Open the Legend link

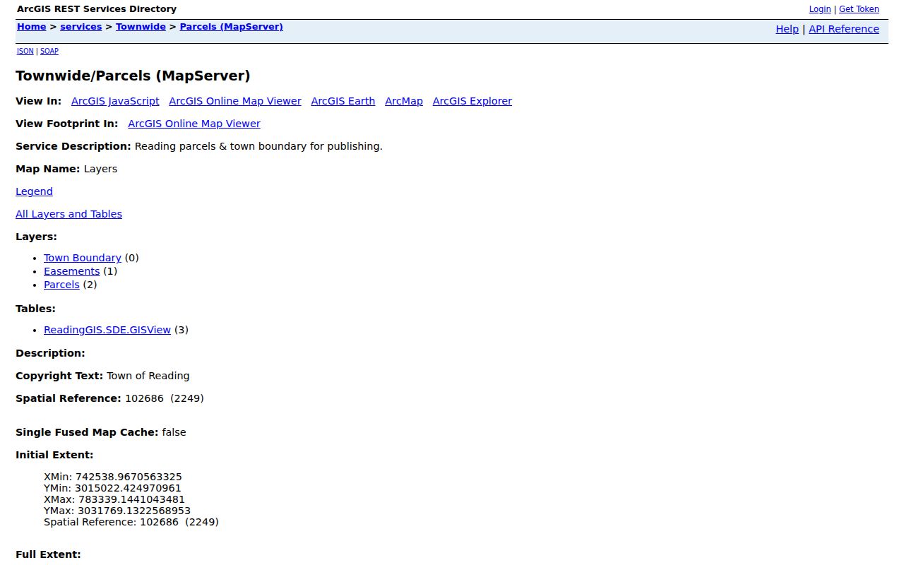pos(34,191)
